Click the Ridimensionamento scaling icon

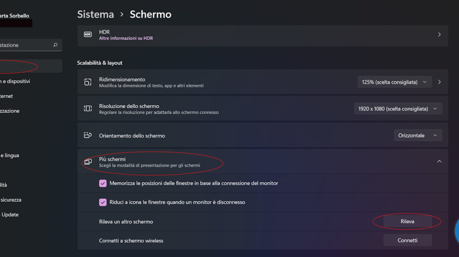click(88, 82)
